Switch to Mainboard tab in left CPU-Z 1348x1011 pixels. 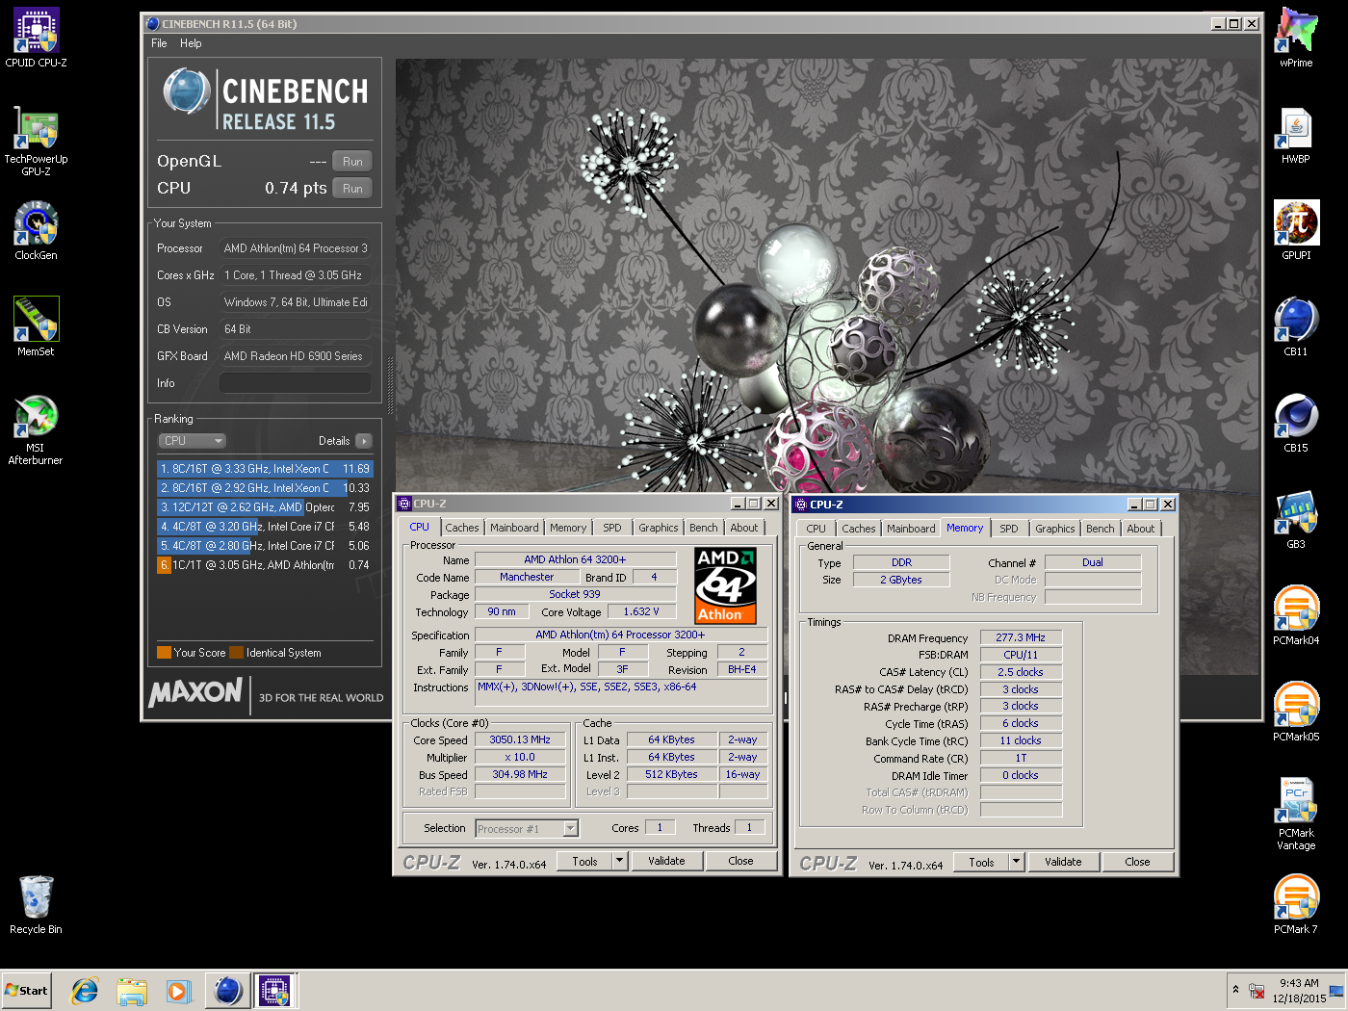[514, 528]
